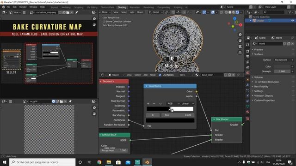Open Linear interpolation dropdown in ColorRamp
296x166 pixels.
click(187, 103)
